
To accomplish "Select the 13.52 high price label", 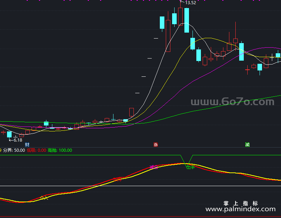I will pyautogui.click(x=190, y=3).
